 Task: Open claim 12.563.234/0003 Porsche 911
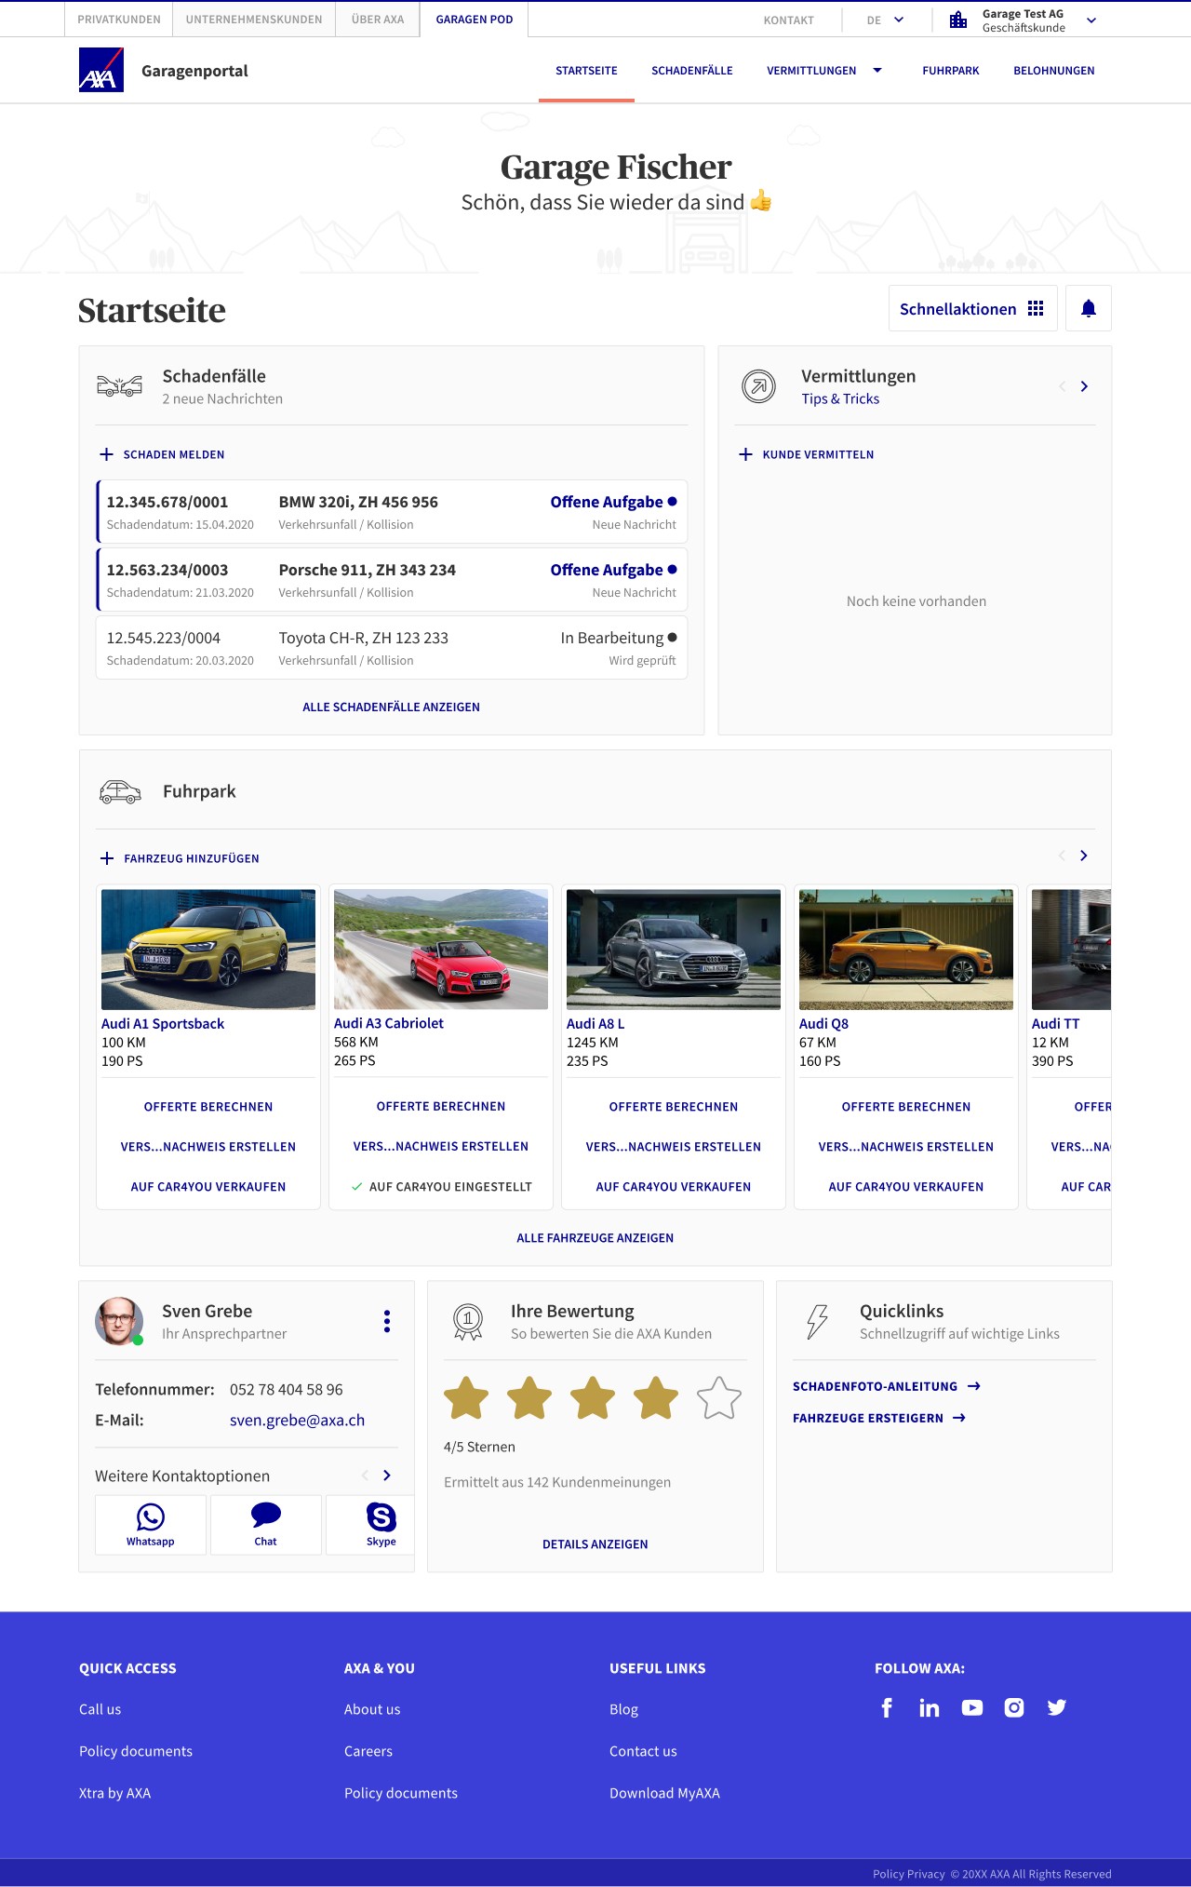pos(392,579)
